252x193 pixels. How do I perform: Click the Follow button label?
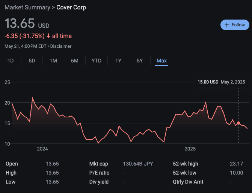(238, 25)
